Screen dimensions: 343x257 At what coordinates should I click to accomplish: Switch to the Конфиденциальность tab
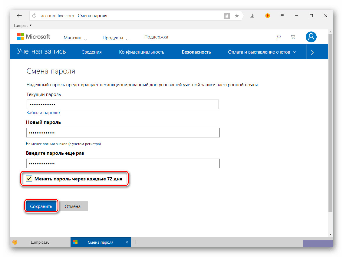(x=141, y=52)
